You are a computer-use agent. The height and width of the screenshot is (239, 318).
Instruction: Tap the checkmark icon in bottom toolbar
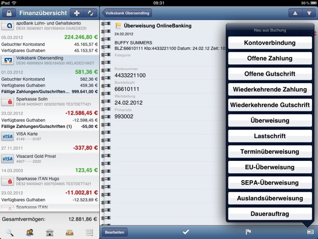[x=186, y=232]
